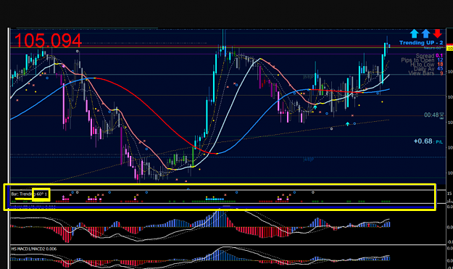Click the 'Bar: Trending 60° 1' indicator label
Screen dimensions: 453x269
pos(29,194)
